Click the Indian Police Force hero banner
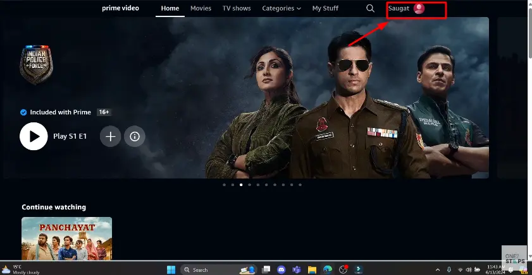532x275 pixels. pos(246,98)
